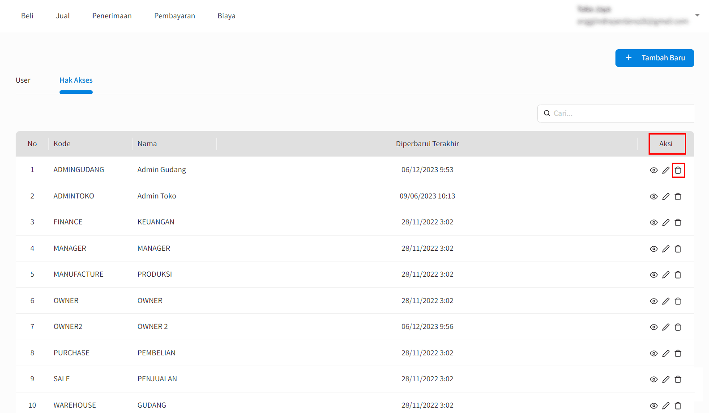
Task: Edit the MANAGER role entry
Action: click(x=666, y=249)
